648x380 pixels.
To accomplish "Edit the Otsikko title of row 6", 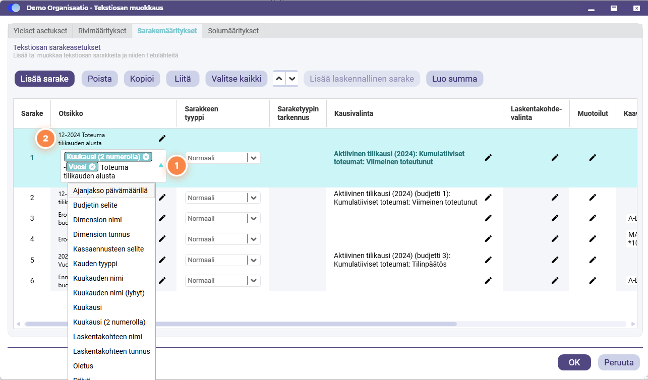I will click(x=162, y=280).
